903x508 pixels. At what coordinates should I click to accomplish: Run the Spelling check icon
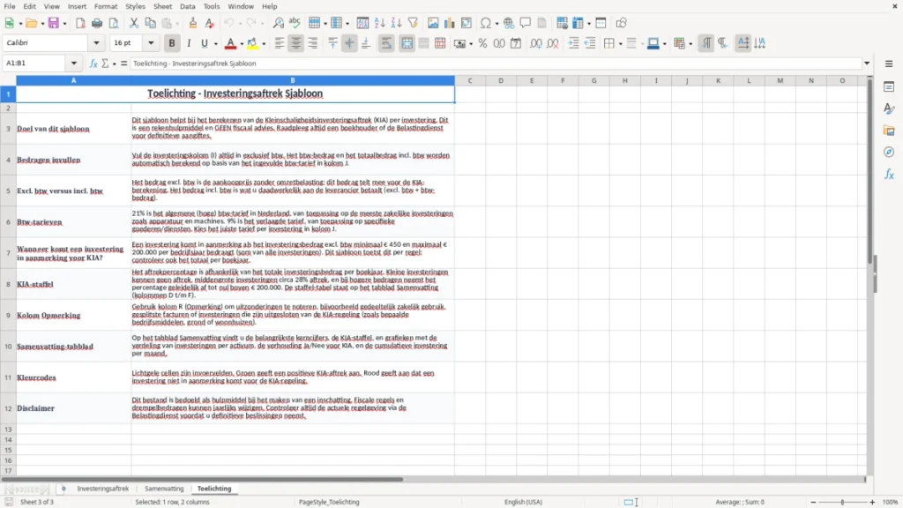pyautogui.click(x=295, y=23)
